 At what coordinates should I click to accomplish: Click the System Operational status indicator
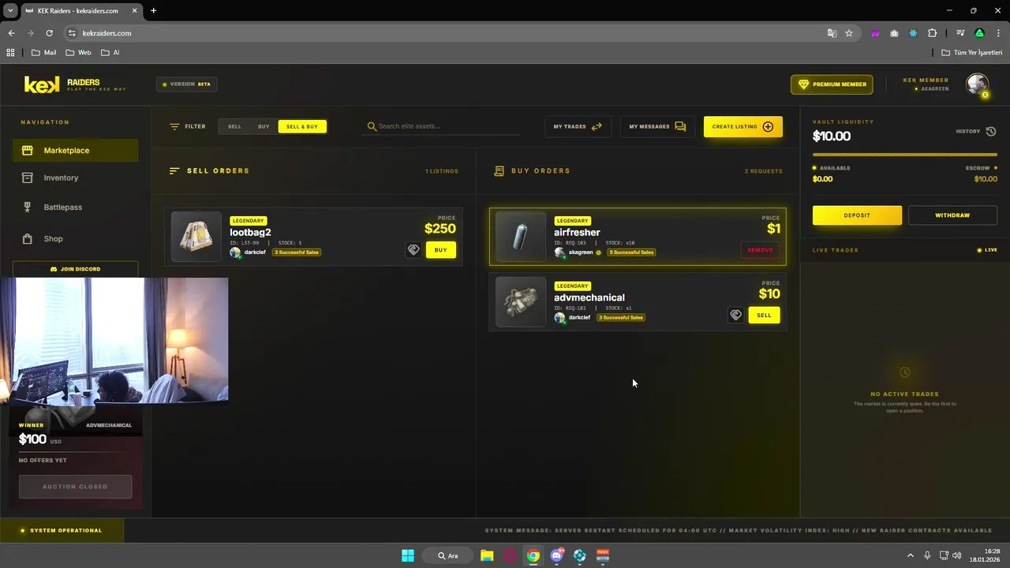(62, 531)
